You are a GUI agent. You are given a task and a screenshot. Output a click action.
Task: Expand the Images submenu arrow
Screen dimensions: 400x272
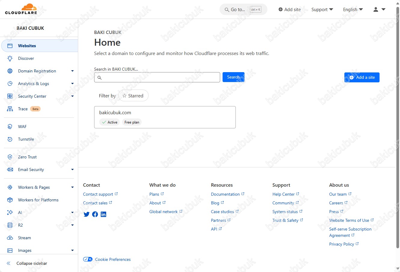[x=72, y=250]
